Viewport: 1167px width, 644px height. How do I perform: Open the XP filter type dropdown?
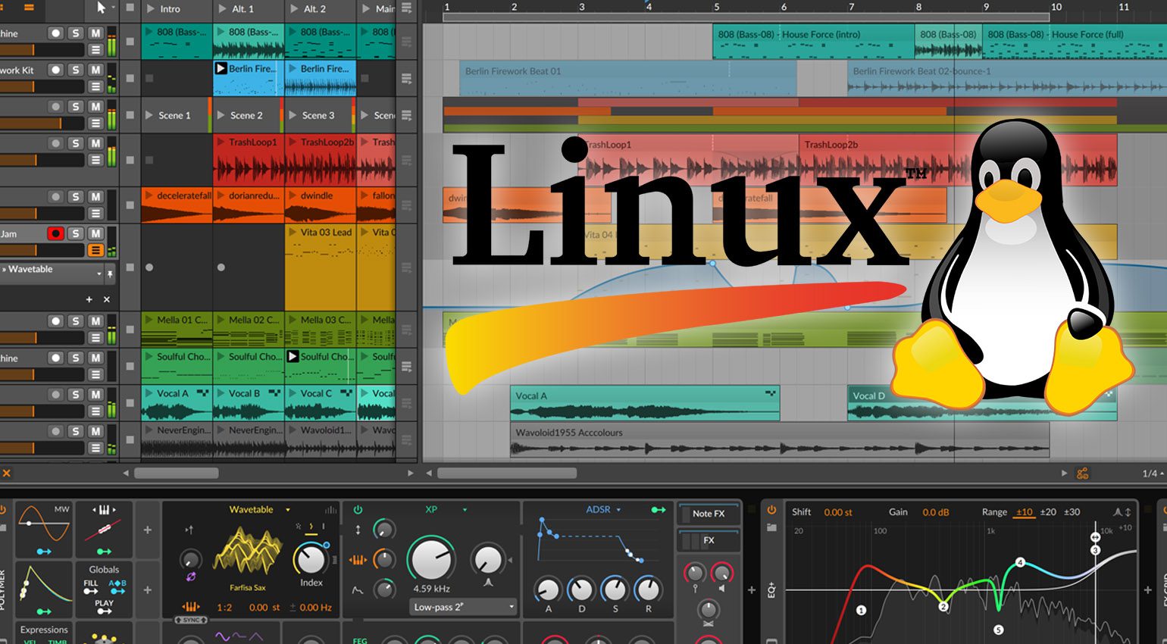465,510
